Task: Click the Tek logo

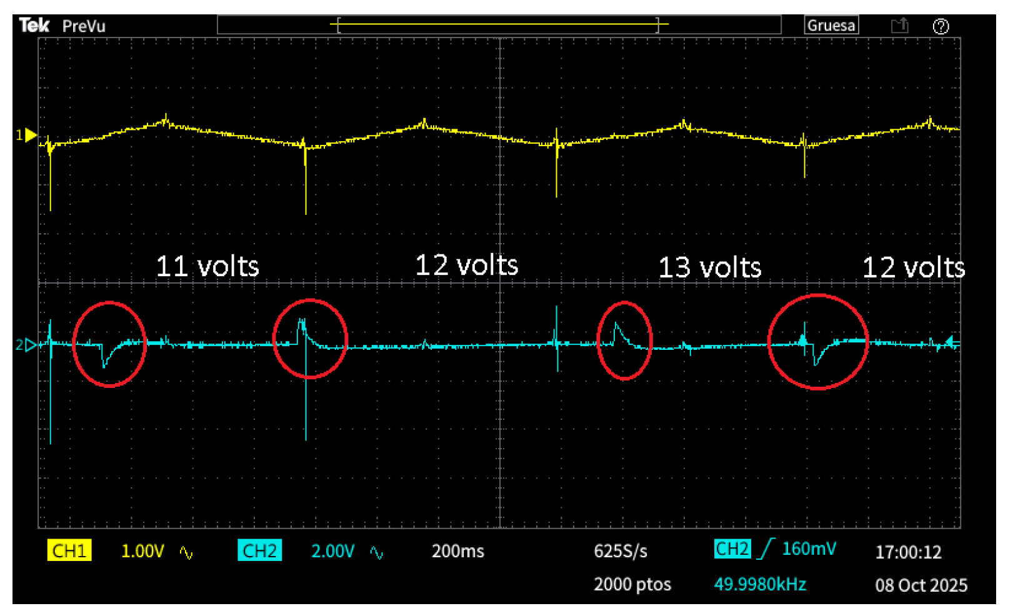Action: tap(34, 26)
